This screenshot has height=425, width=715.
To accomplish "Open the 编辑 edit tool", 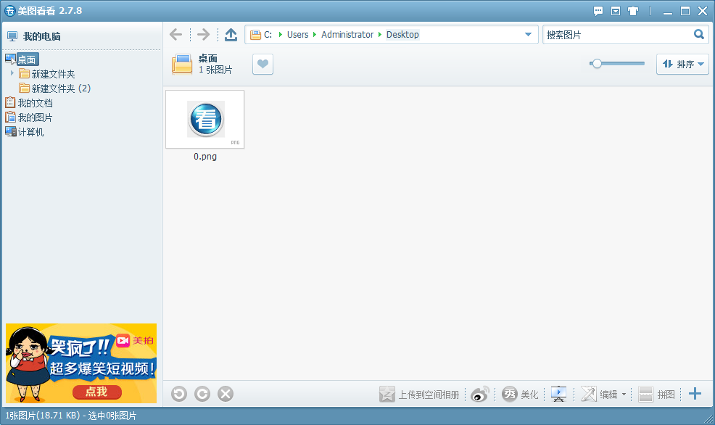I will pos(599,395).
